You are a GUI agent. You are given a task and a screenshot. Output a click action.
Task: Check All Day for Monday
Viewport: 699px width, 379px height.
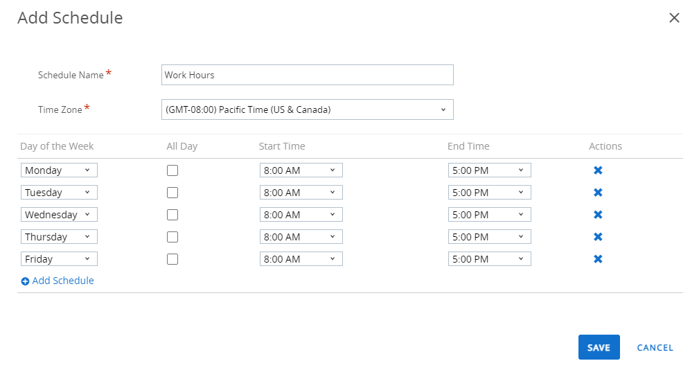tap(172, 170)
